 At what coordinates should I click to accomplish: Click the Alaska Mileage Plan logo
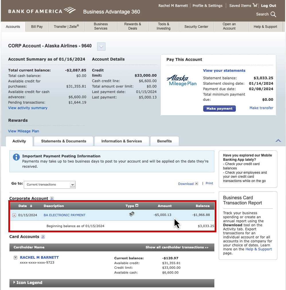(x=181, y=80)
